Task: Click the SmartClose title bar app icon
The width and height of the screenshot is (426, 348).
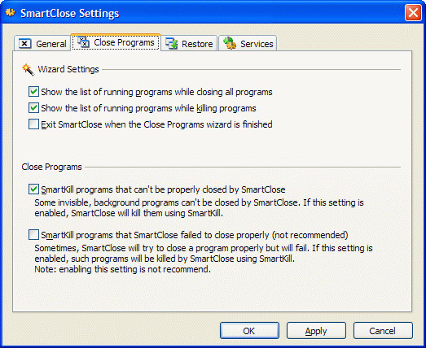Action: (11, 12)
